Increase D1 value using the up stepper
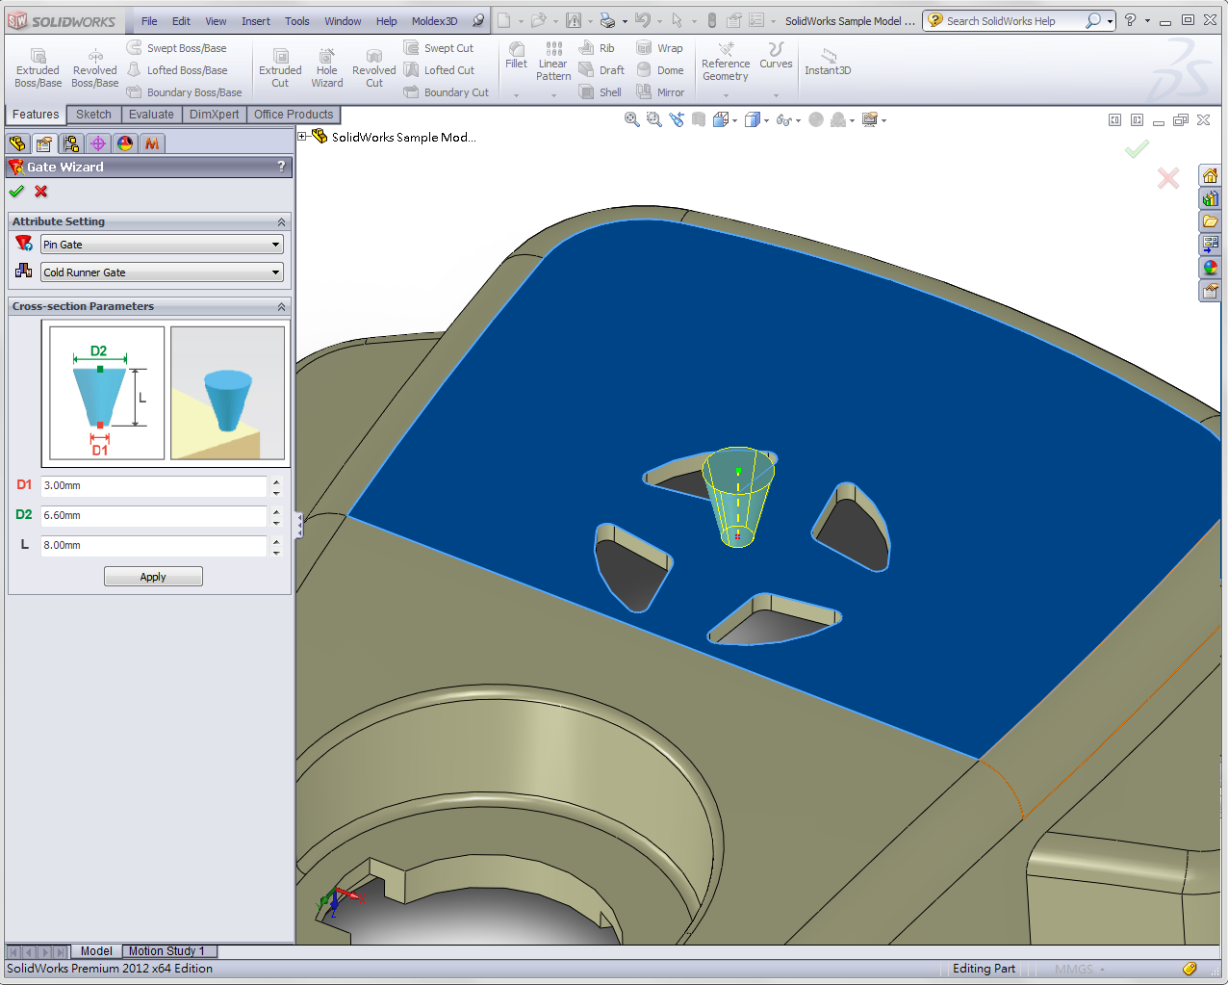The height and width of the screenshot is (985, 1228). coord(277,481)
